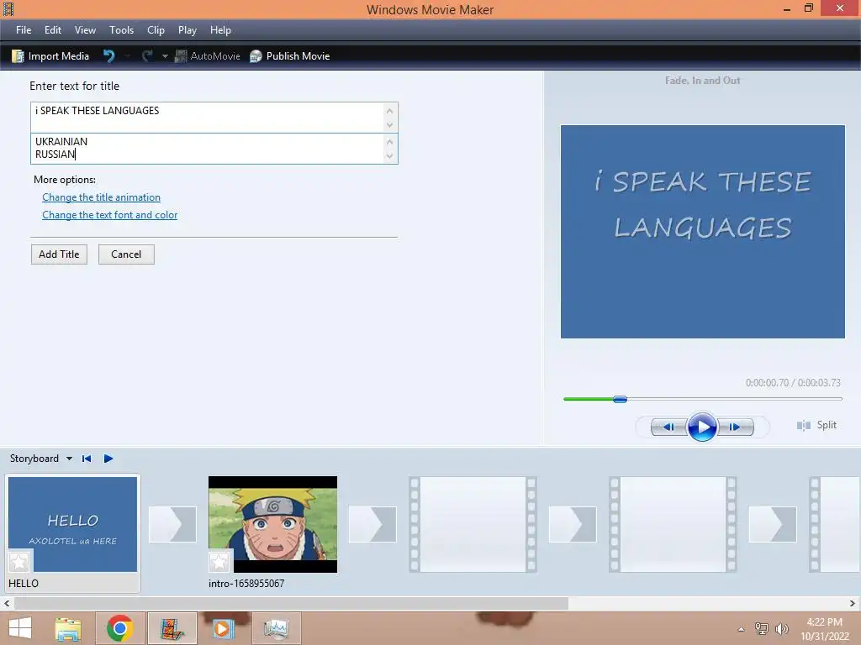Open the Edit menu
This screenshot has height=645, width=861.
pos(53,30)
